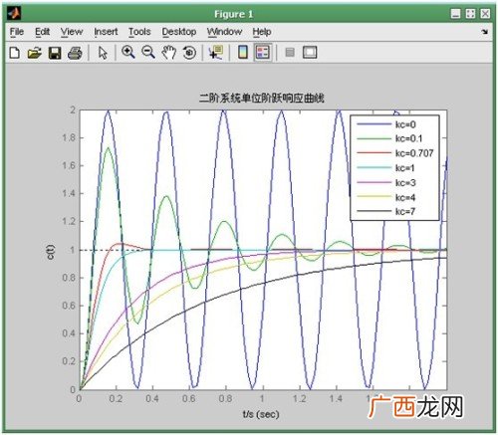Toggle the Insert Legend icon
The width and height of the screenshot is (498, 435).
[263, 53]
